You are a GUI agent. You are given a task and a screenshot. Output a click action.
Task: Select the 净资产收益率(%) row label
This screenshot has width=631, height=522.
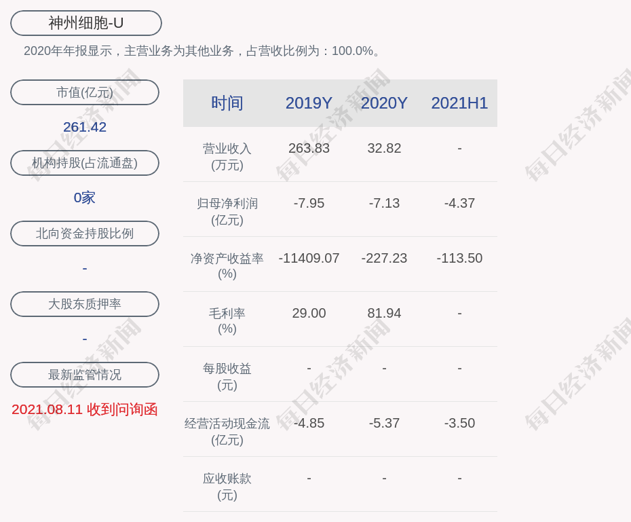click(x=227, y=266)
